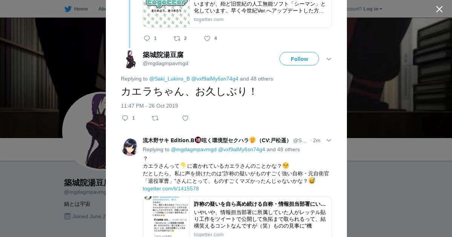Like the tweet with 4 likes
The height and width of the screenshot is (237, 452).
tap(207, 38)
